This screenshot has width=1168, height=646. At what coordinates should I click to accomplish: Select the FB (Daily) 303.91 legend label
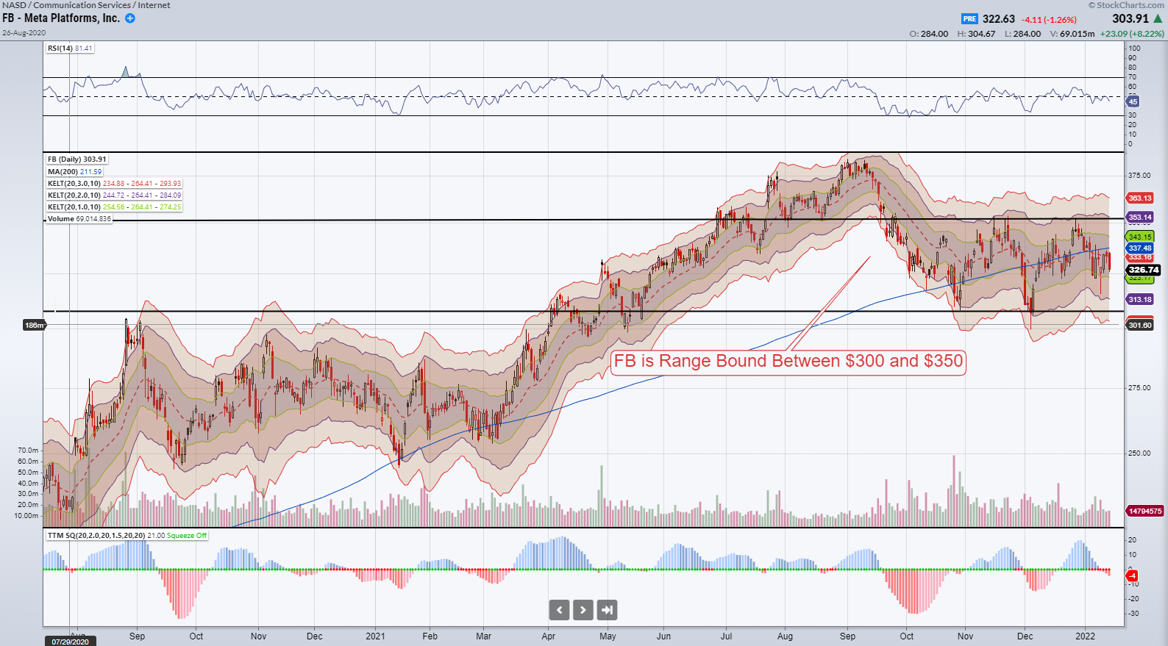pos(77,159)
